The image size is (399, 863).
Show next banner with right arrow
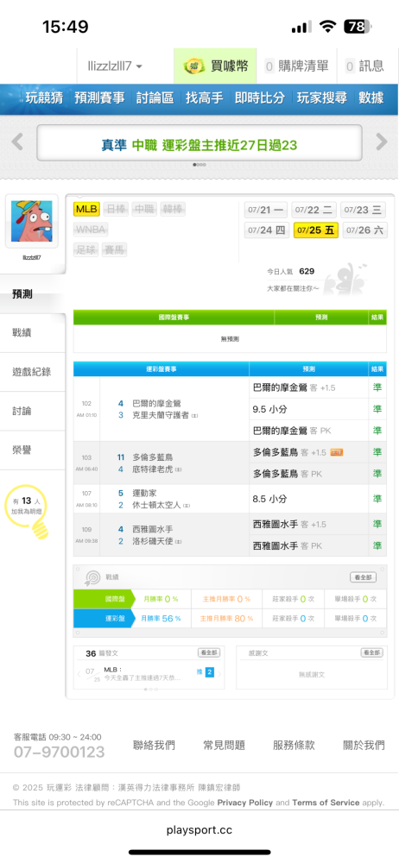(x=382, y=142)
